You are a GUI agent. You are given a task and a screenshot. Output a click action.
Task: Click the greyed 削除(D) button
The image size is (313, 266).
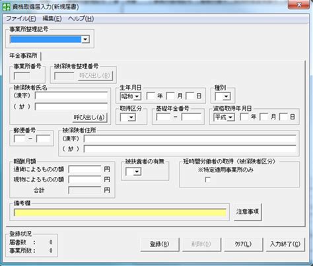click(201, 244)
